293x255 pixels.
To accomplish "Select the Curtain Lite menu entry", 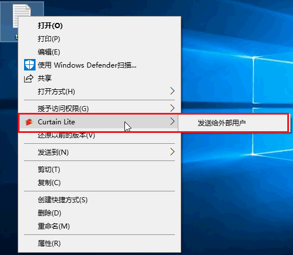I will [99, 122].
